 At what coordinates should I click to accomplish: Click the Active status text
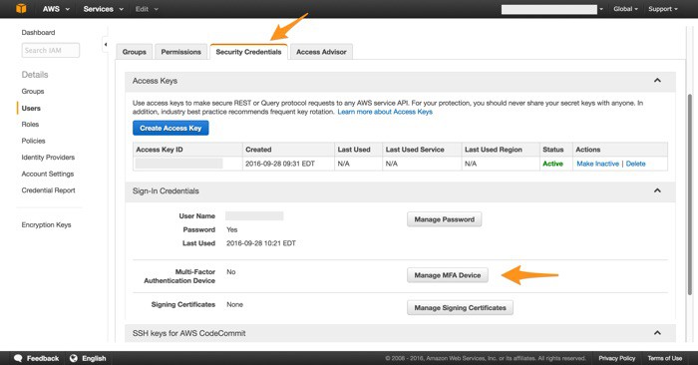point(552,164)
